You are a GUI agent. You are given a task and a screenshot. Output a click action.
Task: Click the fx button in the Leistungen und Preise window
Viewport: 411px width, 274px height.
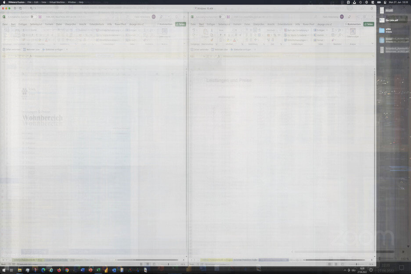(219, 56)
